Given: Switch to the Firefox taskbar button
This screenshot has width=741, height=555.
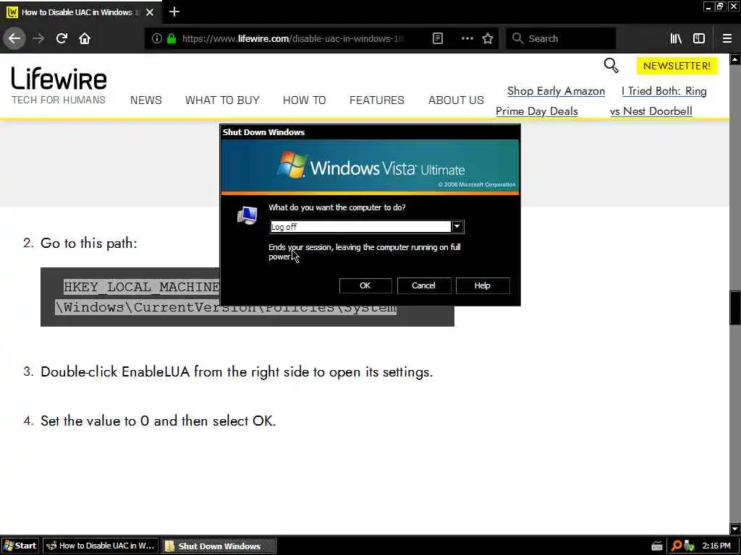Looking at the screenshot, I should click(101, 546).
